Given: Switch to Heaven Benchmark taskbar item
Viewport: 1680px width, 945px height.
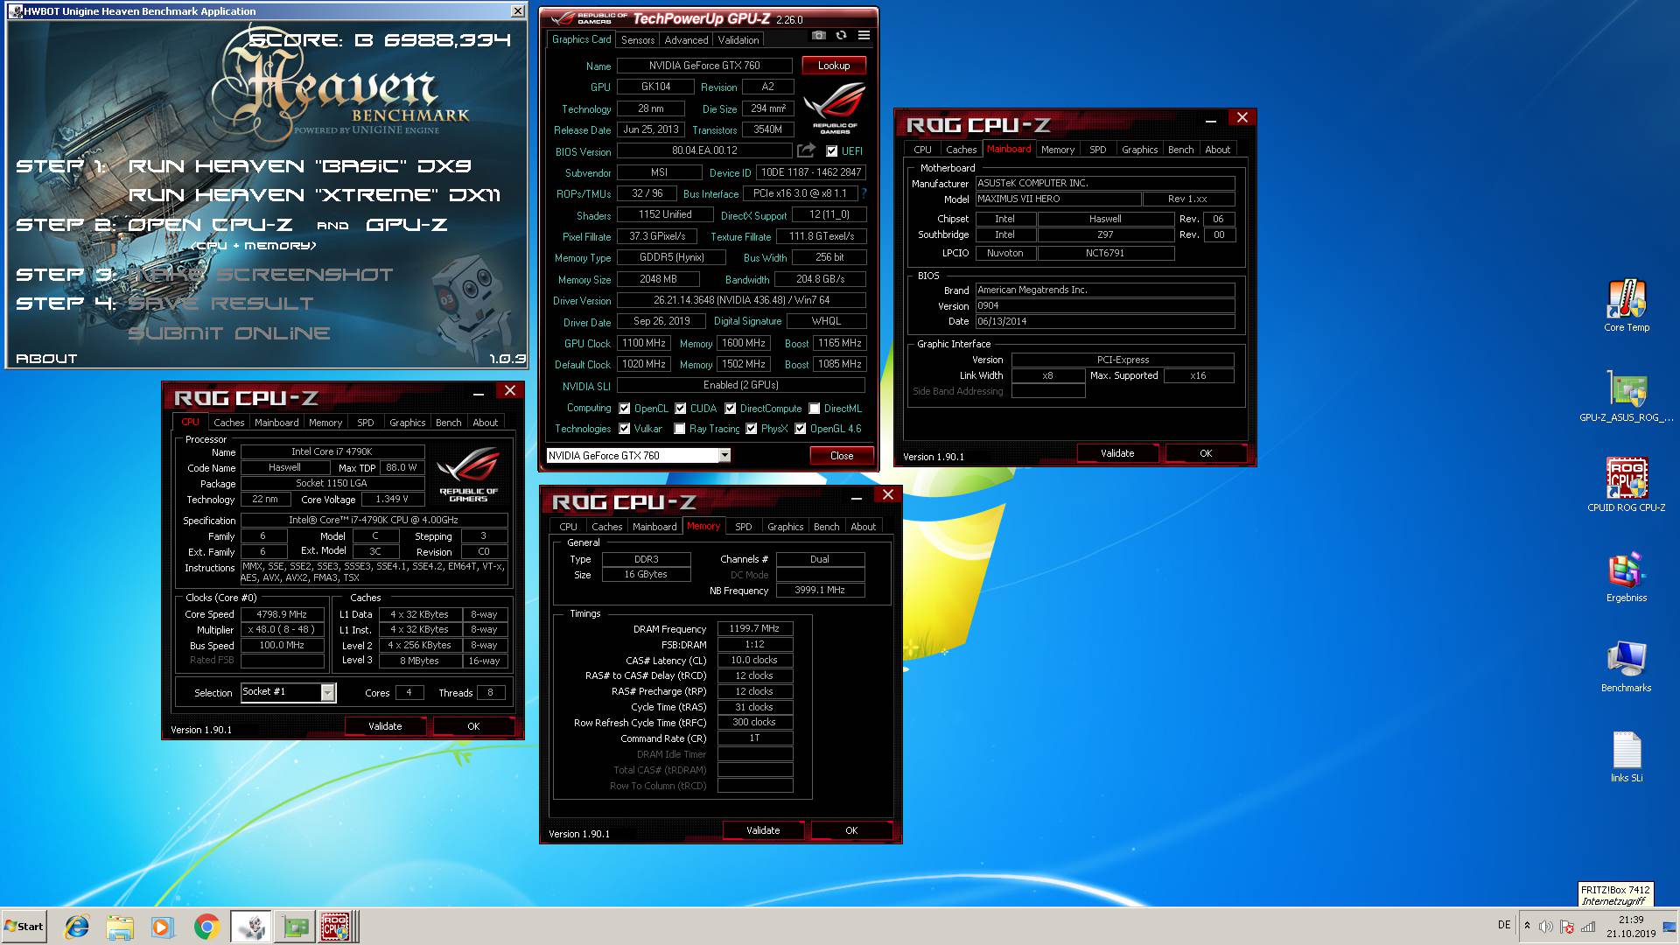Looking at the screenshot, I should pyautogui.click(x=251, y=927).
